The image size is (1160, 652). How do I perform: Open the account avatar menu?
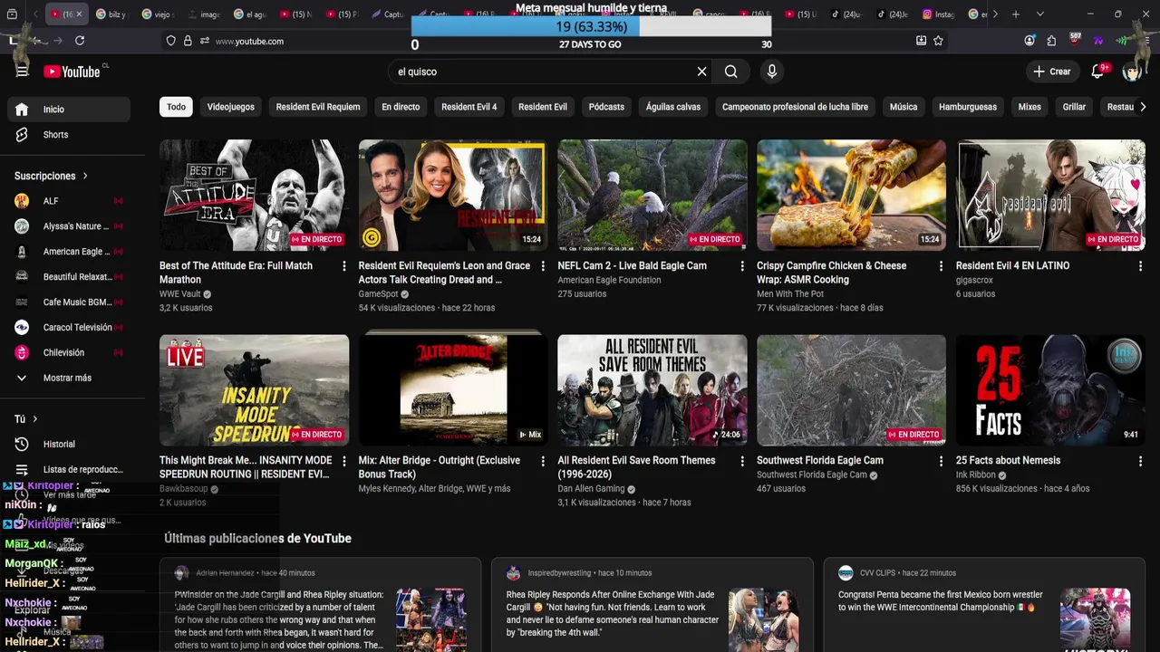[x=1132, y=72]
